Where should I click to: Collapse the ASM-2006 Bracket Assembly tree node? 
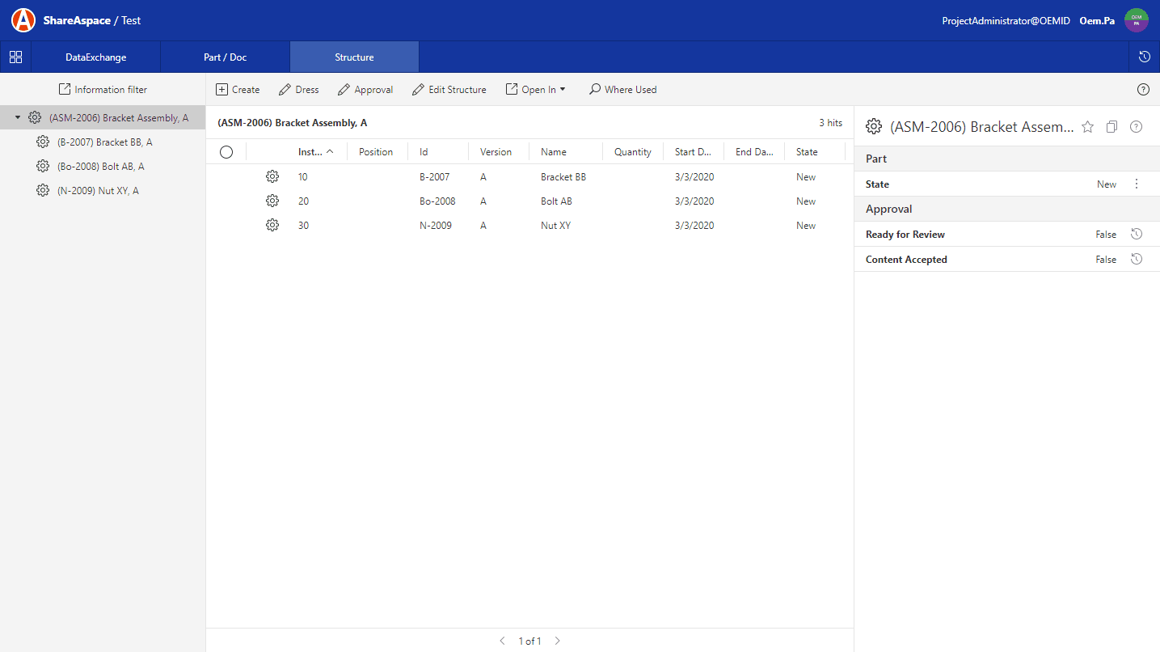(x=18, y=116)
